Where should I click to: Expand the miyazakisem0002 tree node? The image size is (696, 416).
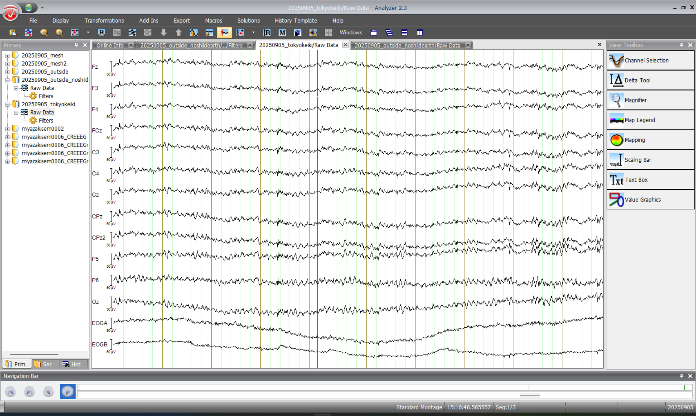point(7,129)
